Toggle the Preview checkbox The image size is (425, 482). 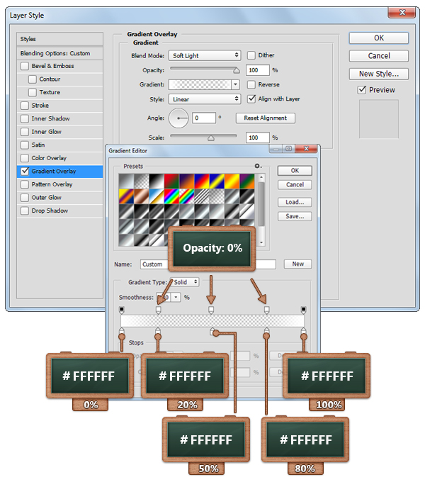[362, 90]
